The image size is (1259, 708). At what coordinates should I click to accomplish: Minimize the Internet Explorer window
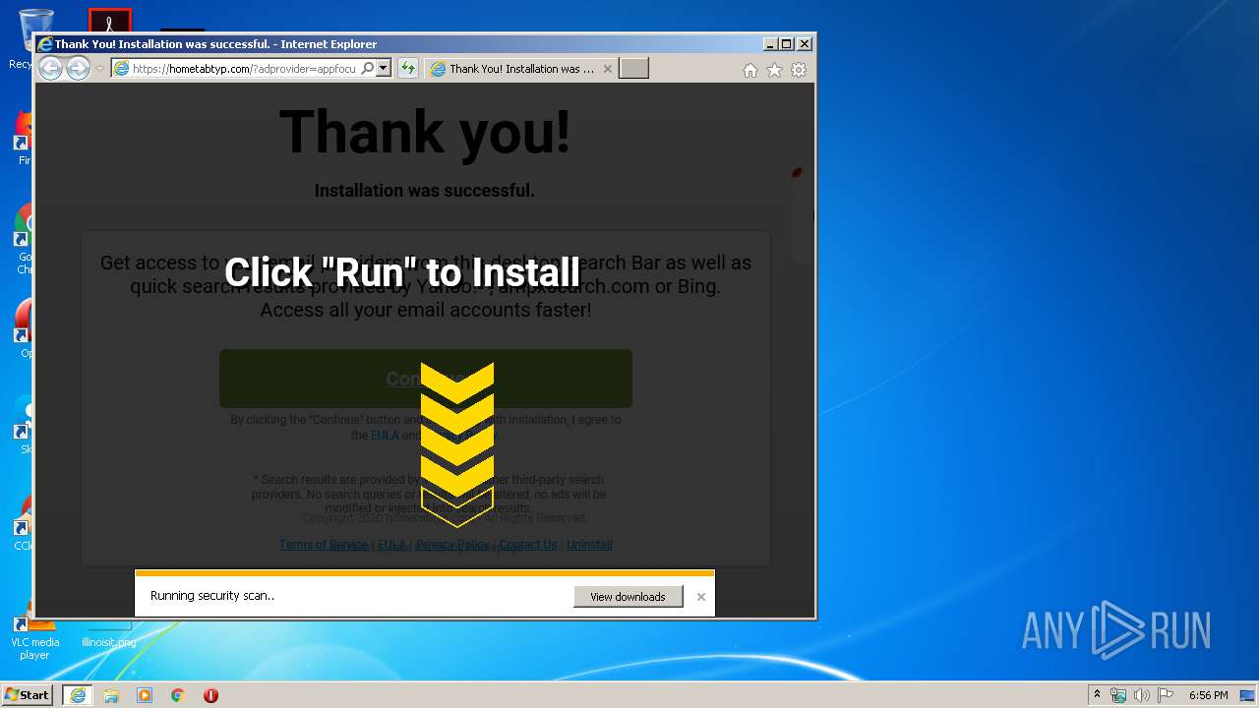coord(770,44)
